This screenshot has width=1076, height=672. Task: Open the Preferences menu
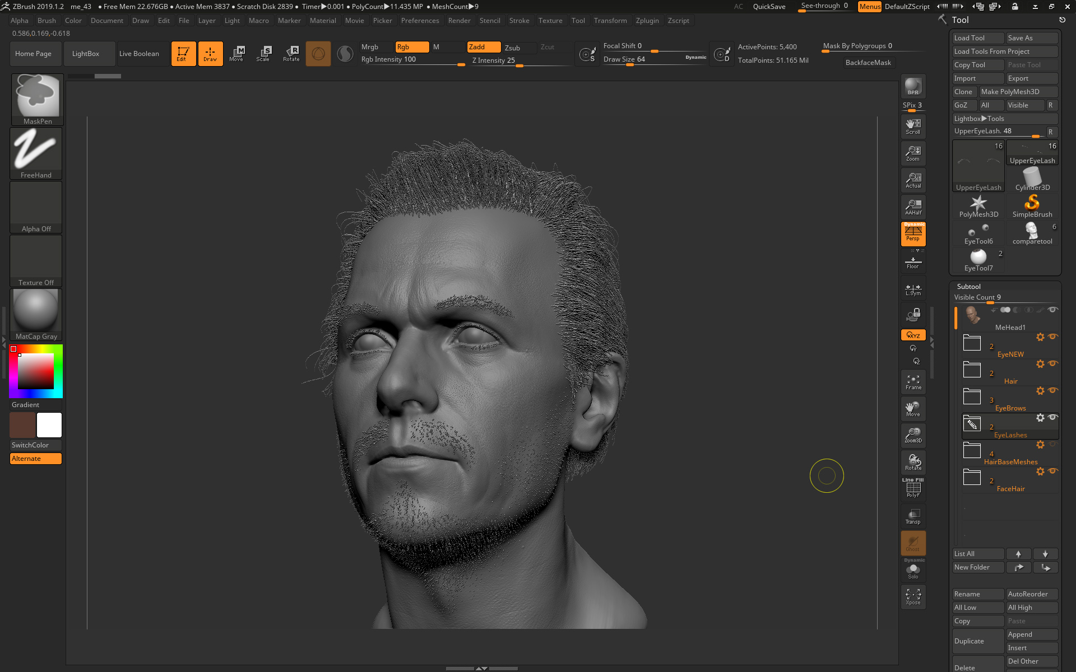(420, 21)
